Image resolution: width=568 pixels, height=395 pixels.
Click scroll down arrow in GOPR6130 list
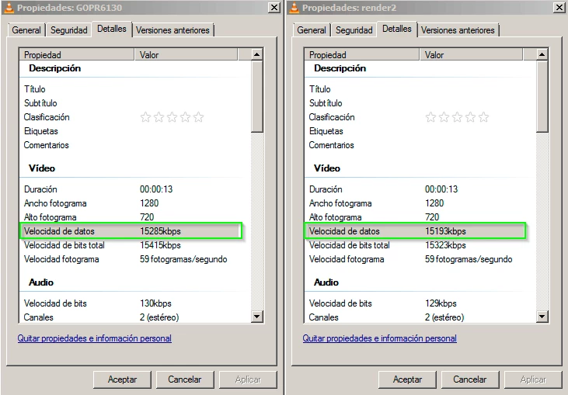click(x=257, y=316)
